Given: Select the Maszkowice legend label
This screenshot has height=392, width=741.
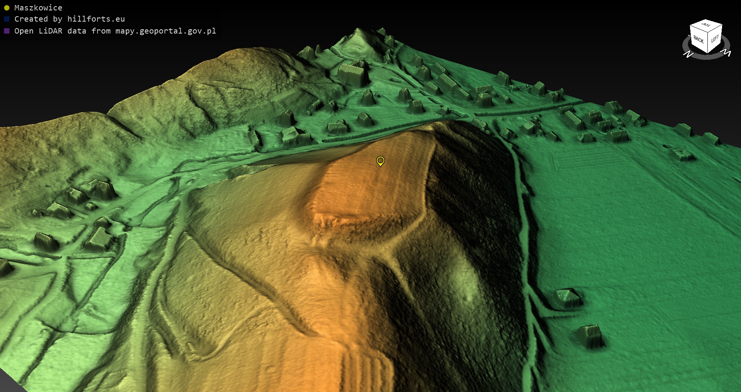Looking at the screenshot, I should tap(38, 8).
